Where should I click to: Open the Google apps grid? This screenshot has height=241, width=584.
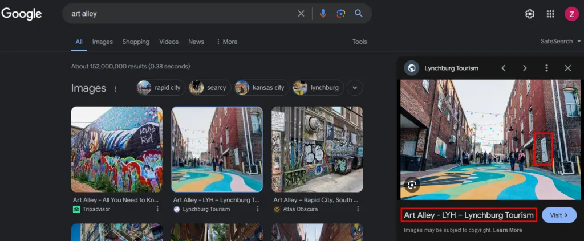click(550, 14)
